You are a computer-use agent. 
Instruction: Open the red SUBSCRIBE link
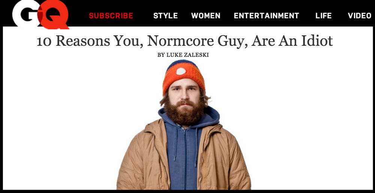click(111, 16)
